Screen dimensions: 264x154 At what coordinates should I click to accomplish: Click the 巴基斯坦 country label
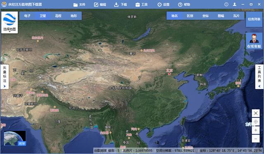pos(31,104)
